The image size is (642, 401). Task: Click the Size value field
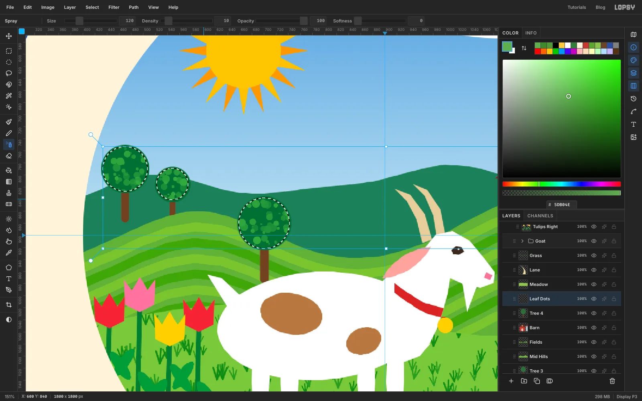(x=128, y=21)
